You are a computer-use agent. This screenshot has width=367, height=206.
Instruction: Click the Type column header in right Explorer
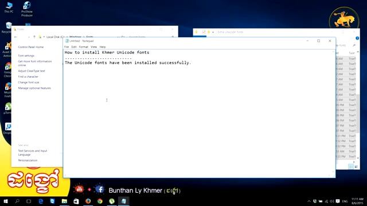352,53
